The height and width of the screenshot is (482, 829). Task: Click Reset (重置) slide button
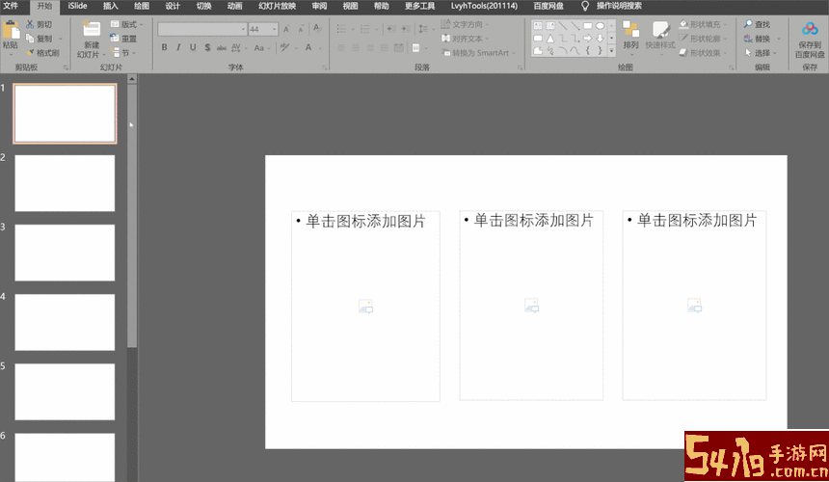123,39
